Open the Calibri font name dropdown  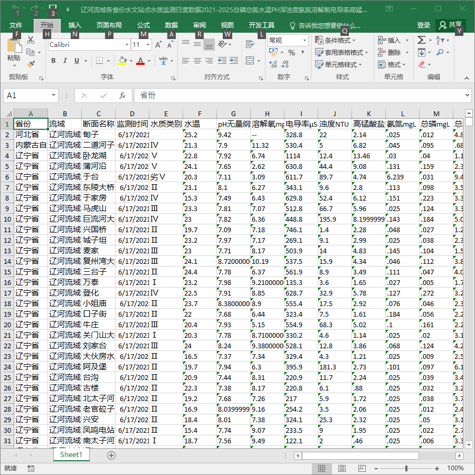click(127, 45)
